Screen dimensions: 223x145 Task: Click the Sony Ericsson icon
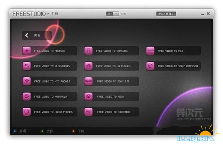[x=150, y=66]
